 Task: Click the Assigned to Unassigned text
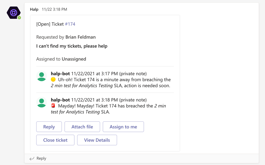61,59
